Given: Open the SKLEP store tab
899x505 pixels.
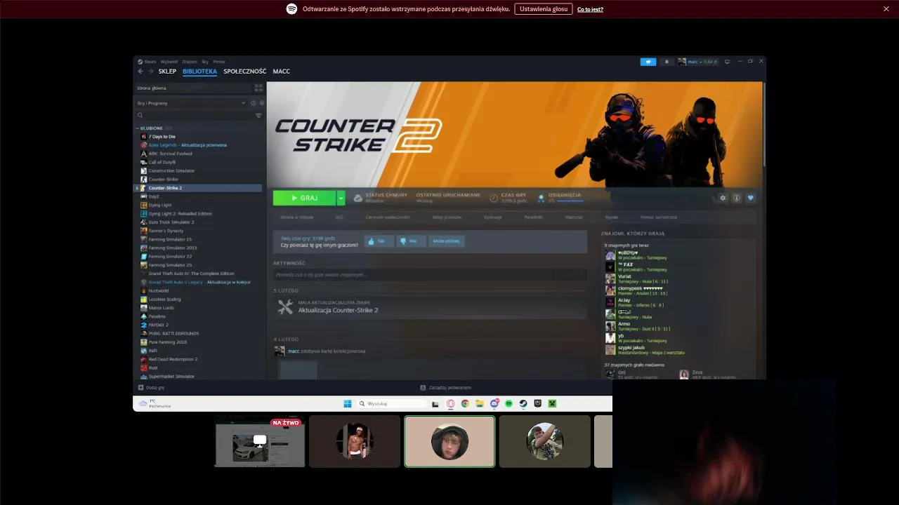Looking at the screenshot, I should (x=167, y=72).
